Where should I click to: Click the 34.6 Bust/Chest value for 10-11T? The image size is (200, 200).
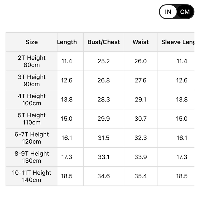coord(104,176)
